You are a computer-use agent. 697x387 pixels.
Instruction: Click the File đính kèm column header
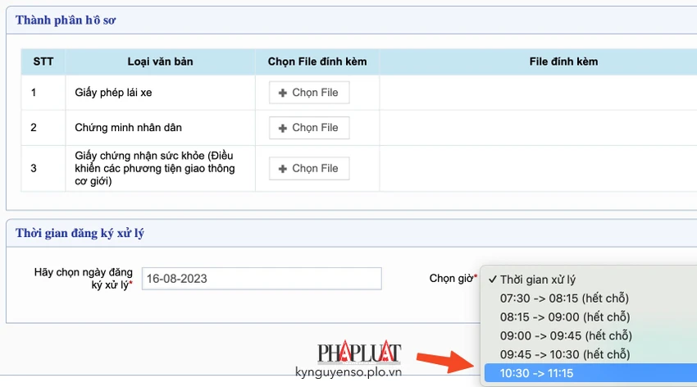point(563,61)
